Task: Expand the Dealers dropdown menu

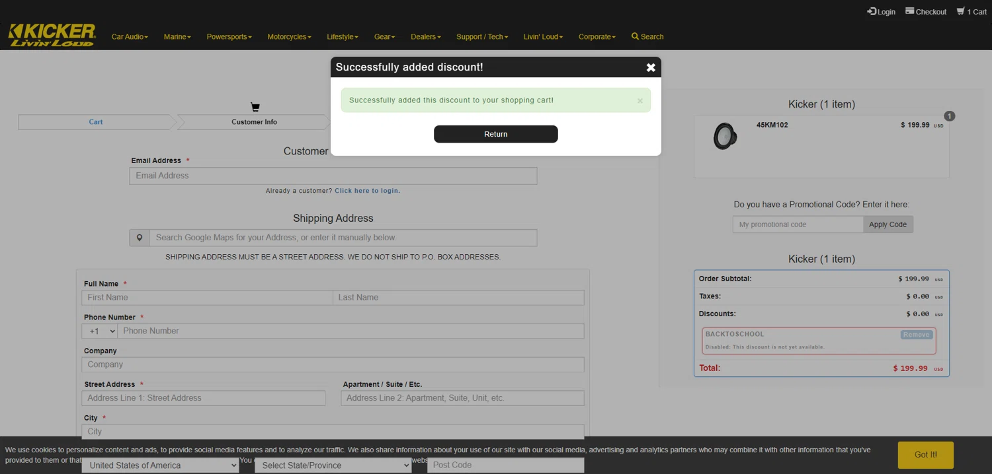Action: 425,37
